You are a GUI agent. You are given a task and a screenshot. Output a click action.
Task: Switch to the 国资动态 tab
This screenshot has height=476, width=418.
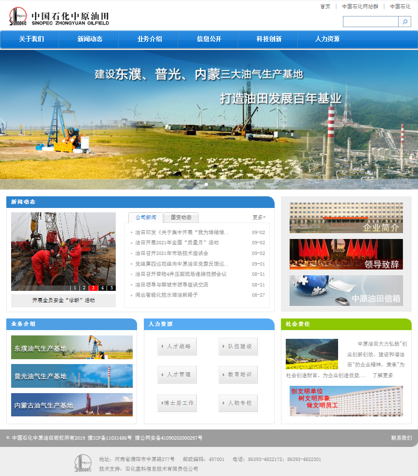tap(181, 217)
